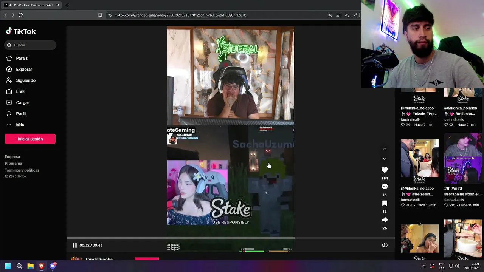The height and width of the screenshot is (272, 484).
Task: Click the 94 likes heart on recommended video
Action: pos(403,125)
